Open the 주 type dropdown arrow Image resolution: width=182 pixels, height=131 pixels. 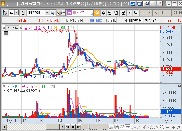tap(17, 13)
